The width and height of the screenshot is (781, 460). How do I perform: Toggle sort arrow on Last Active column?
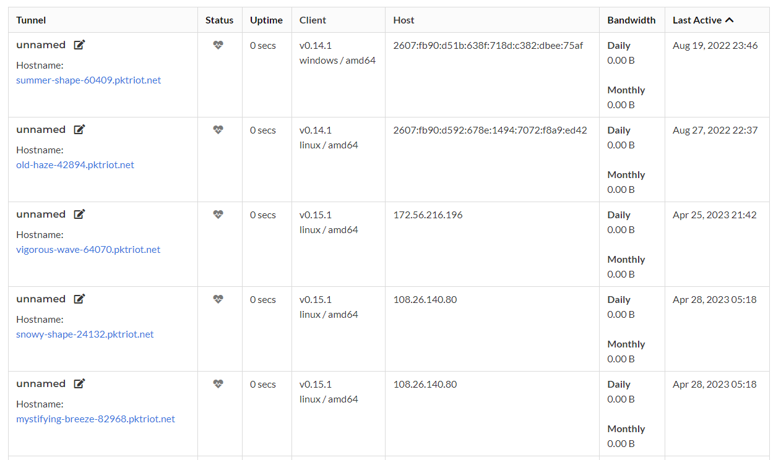[730, 20]
